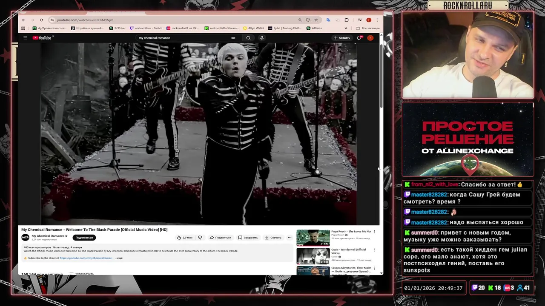Open options menu for Gruppa Skryptonite video
545x306 pixels.
(375, 269)
